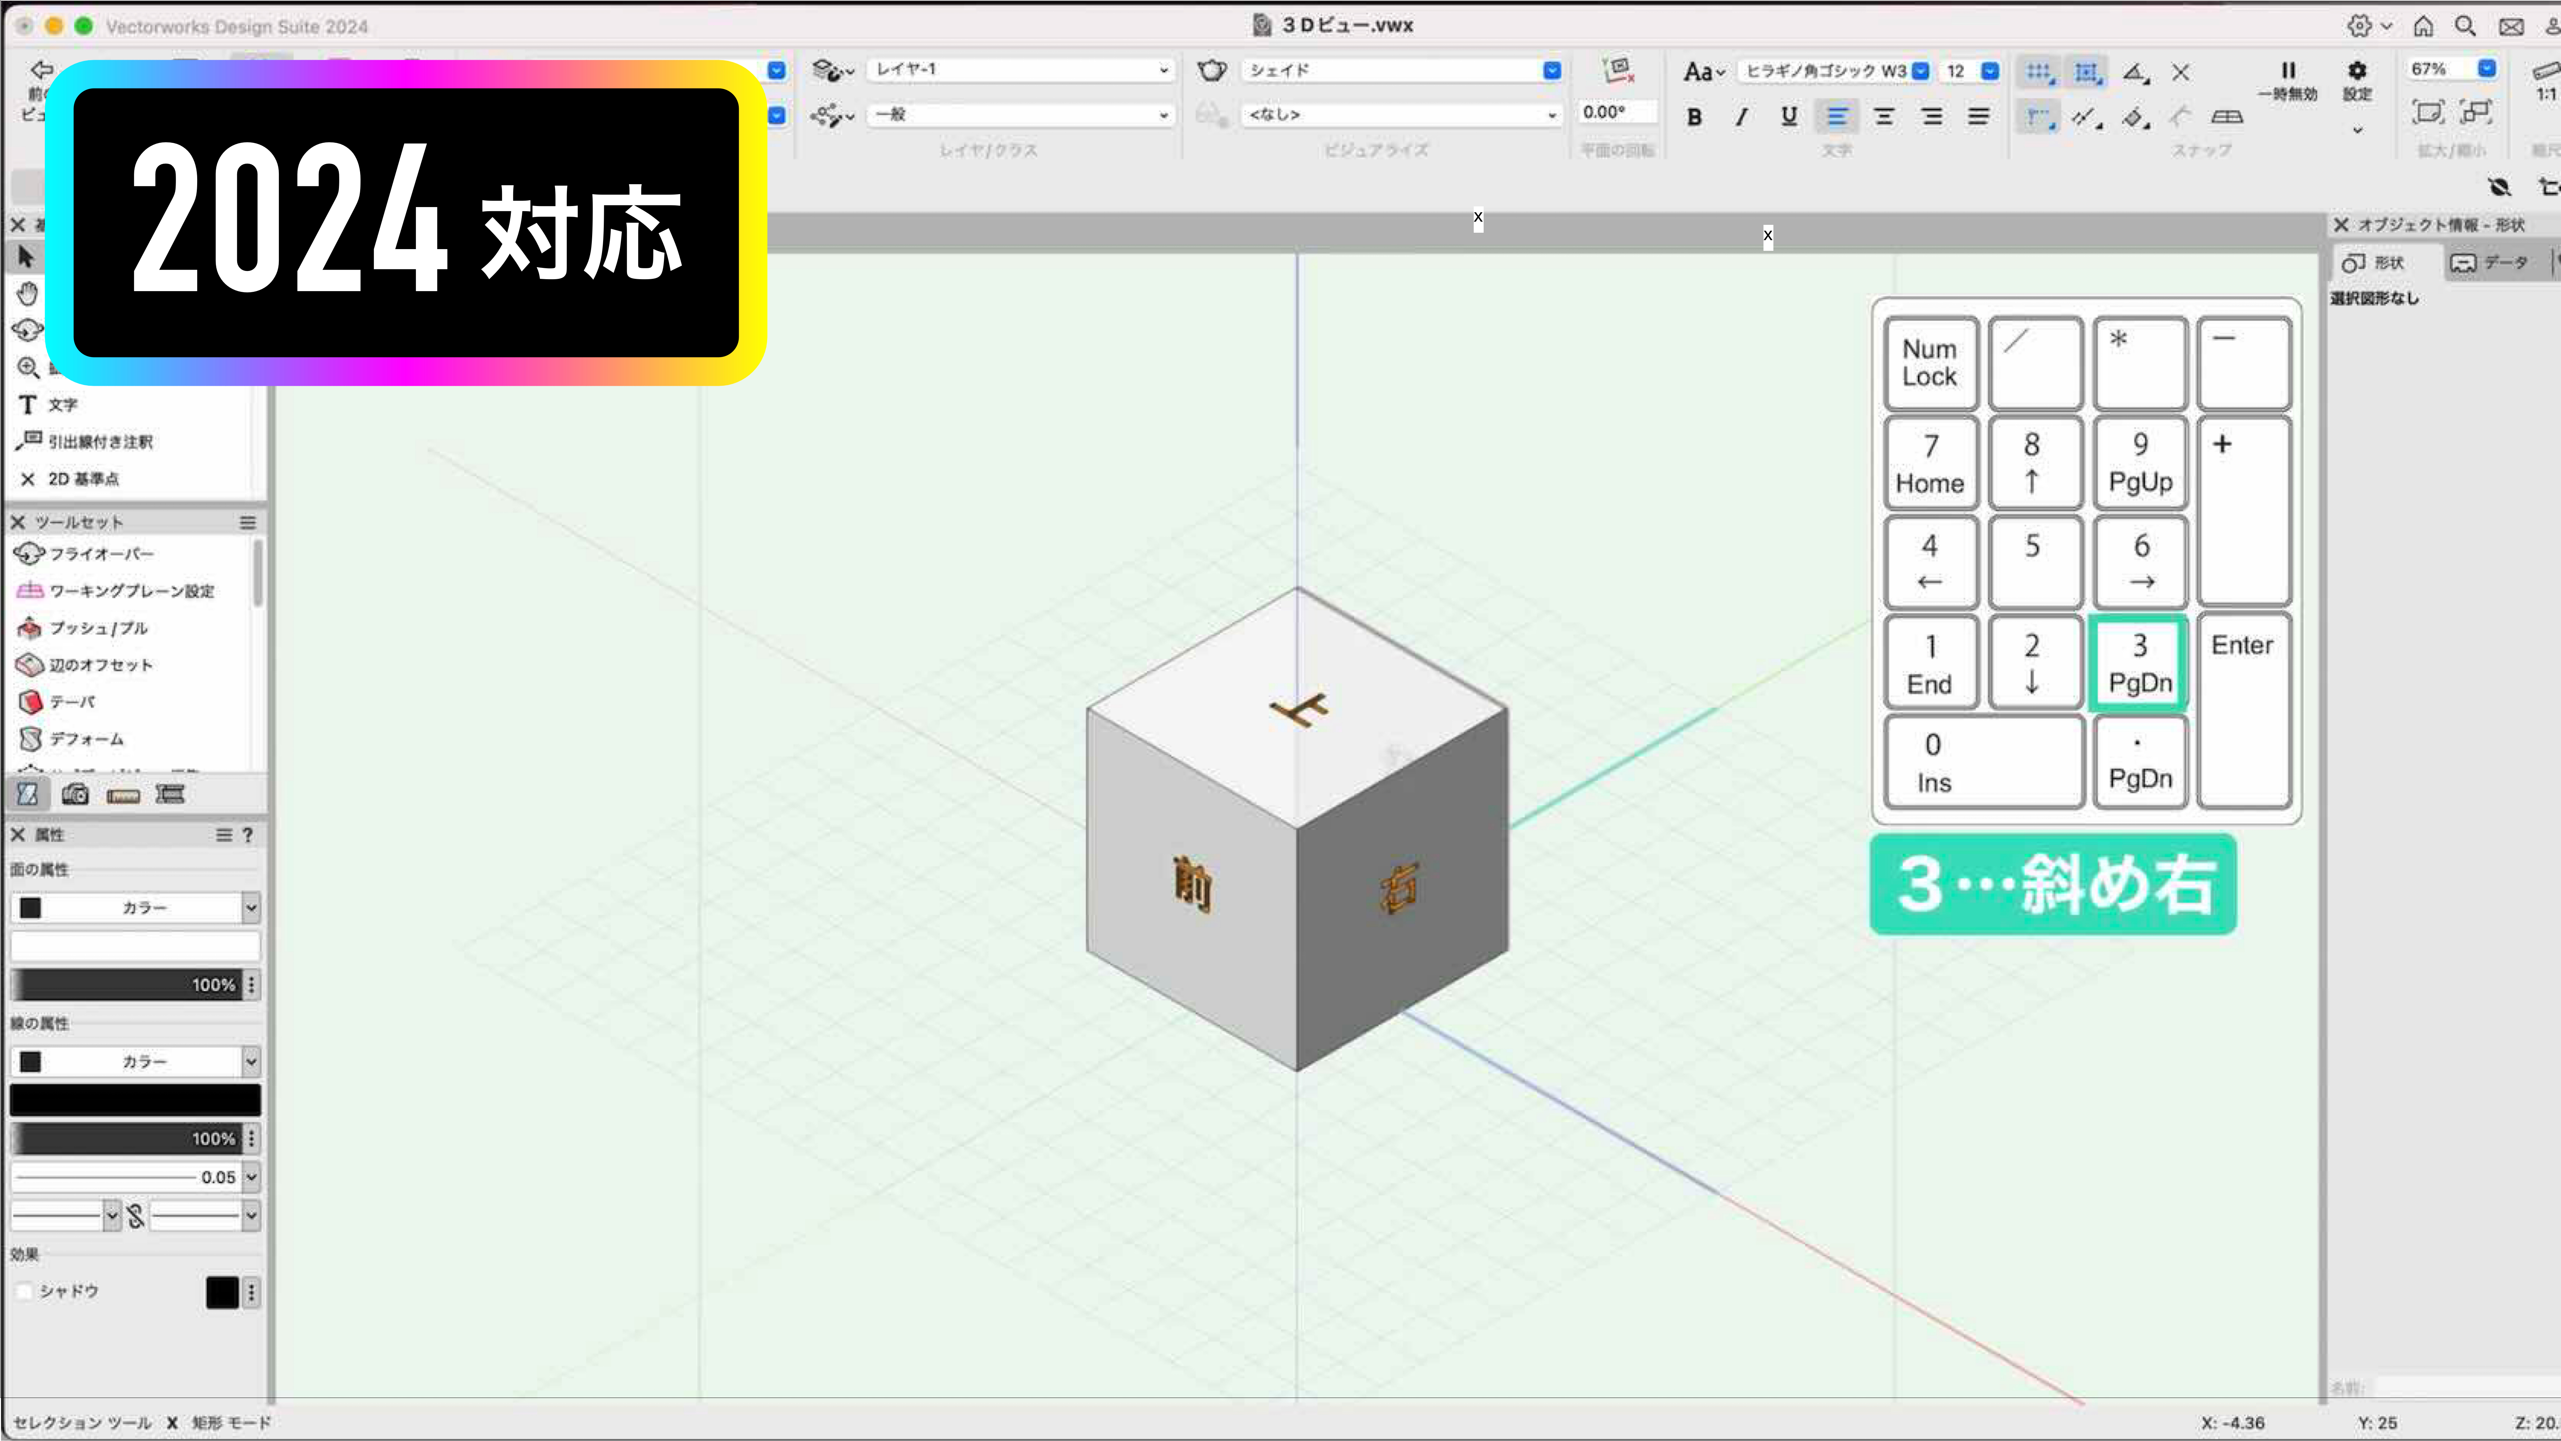Adjust the fill opacity 100% slider
2561x1441 pixels.
click(x=126, y=984)
